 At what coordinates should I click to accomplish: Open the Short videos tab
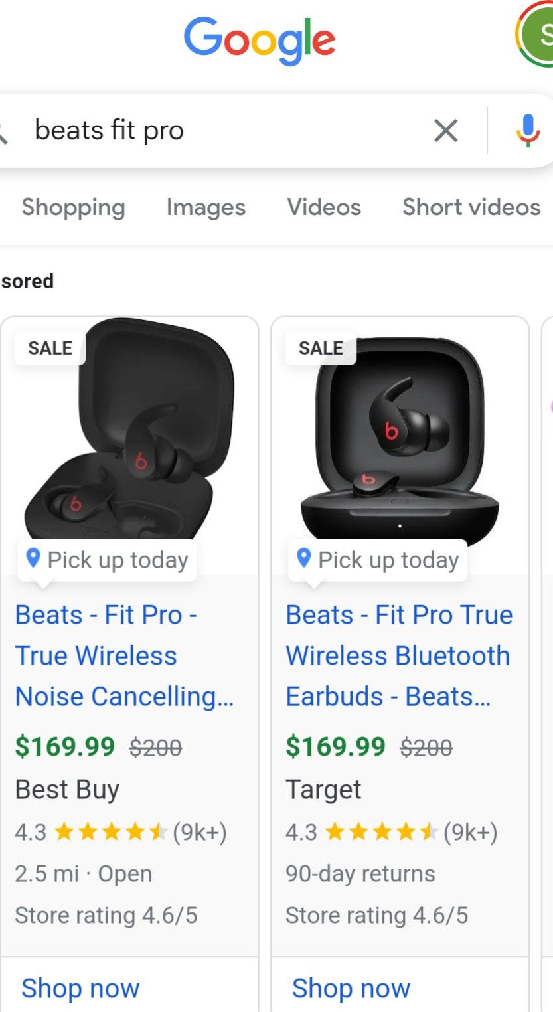(x=470, y=207)
